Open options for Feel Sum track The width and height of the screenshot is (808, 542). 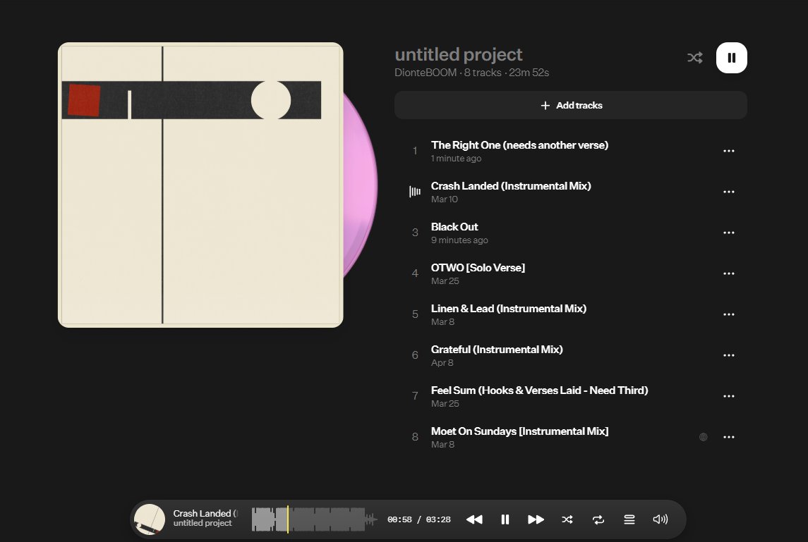[729, 396]
